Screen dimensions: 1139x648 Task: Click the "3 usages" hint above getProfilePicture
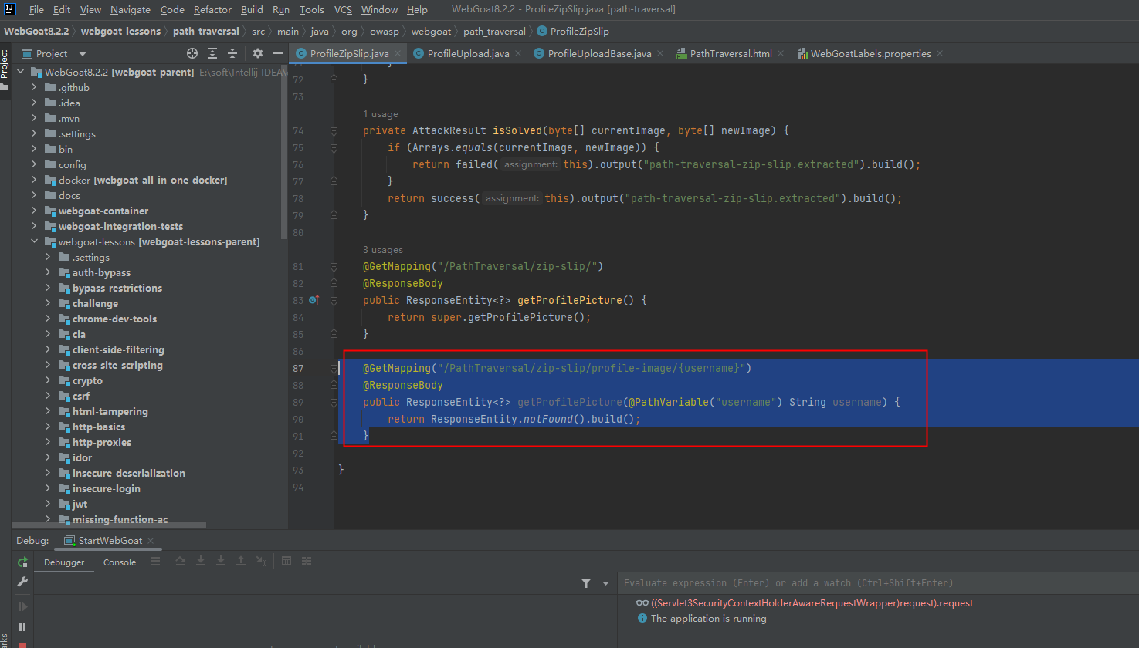point(383,250)
